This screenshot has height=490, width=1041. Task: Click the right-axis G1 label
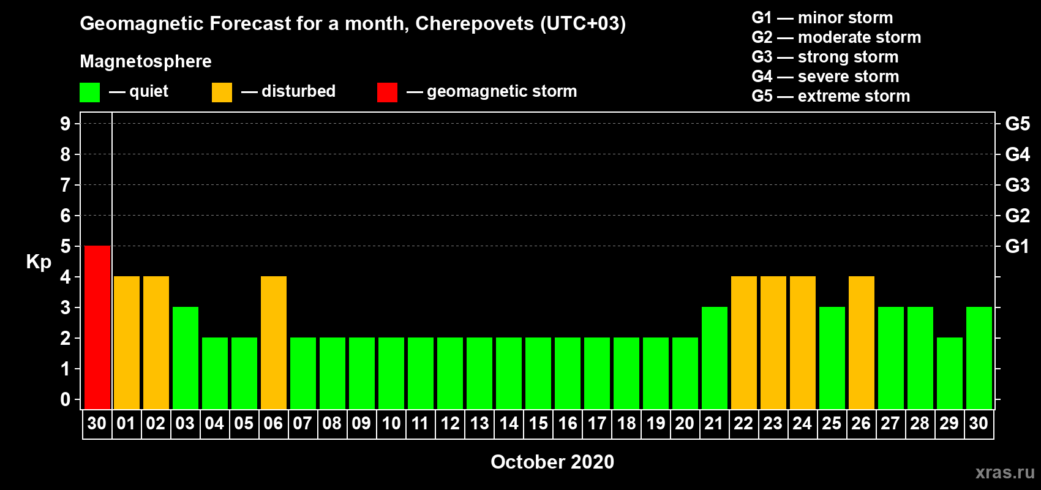[1018, 246]
